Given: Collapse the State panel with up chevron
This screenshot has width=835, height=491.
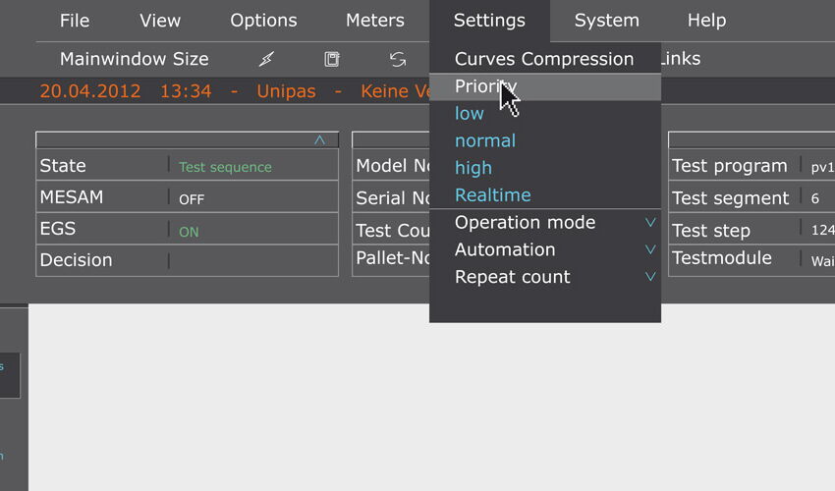Looking at the screenshot, I should coord(319,140).
